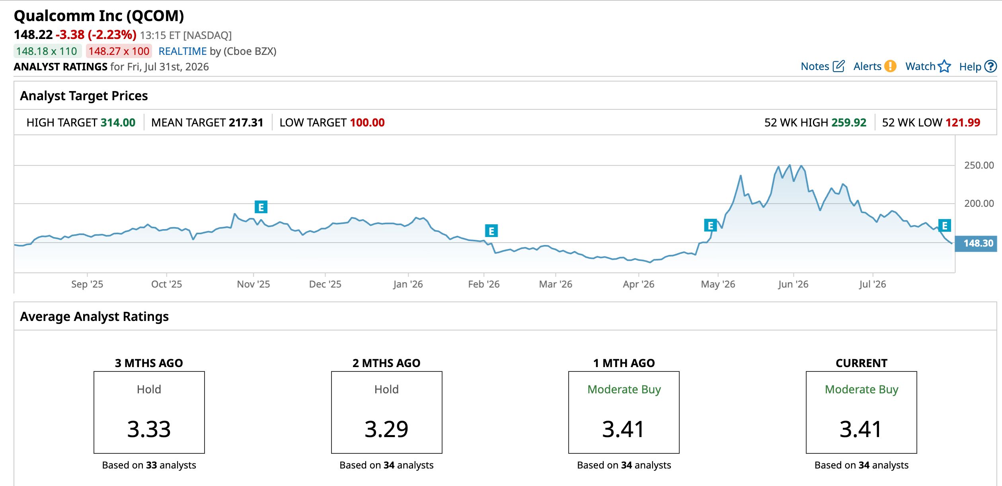Click the Sep '25 x-axis label

pos(87,284)
